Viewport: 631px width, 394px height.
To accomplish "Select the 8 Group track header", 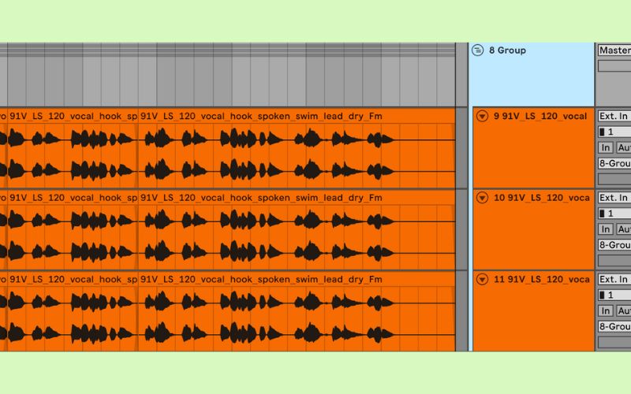I will click(x=531, y=74).
